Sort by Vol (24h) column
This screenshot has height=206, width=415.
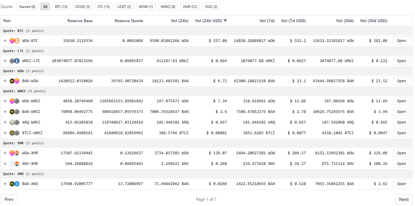(179, 21)
